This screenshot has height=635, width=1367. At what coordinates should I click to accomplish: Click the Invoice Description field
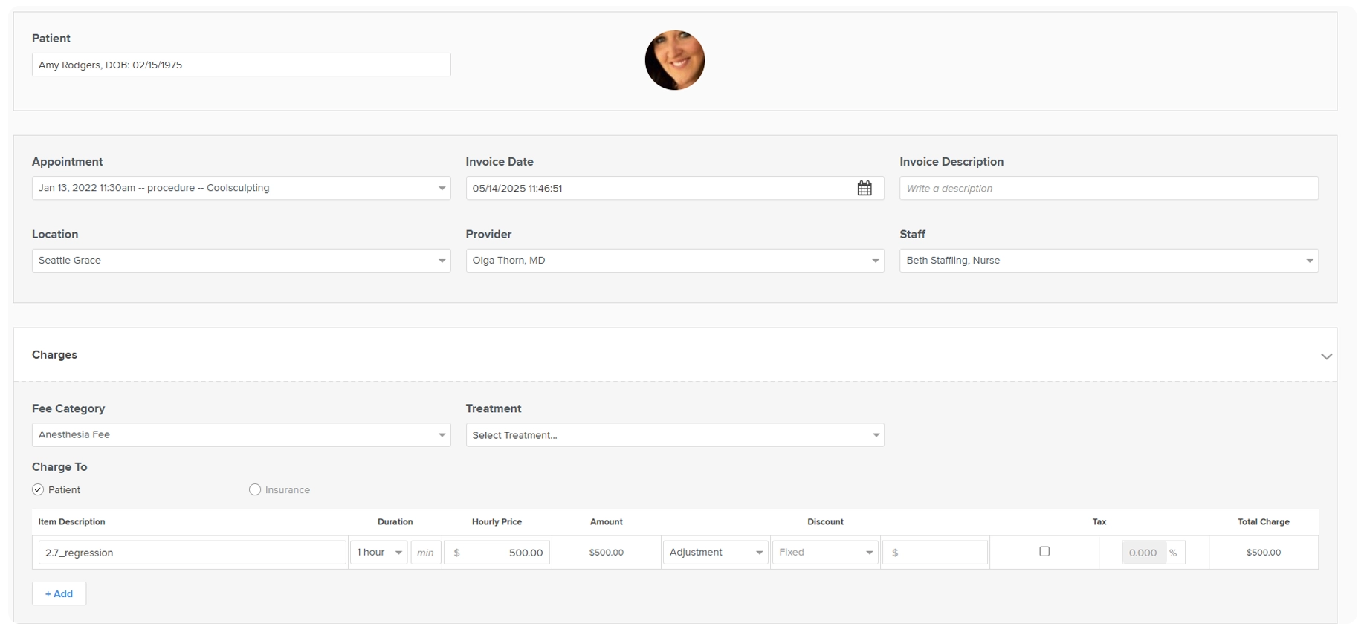click(x=1108, y=189)
